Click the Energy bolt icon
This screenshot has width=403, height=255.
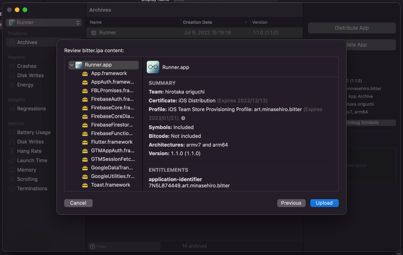point(12,85)
